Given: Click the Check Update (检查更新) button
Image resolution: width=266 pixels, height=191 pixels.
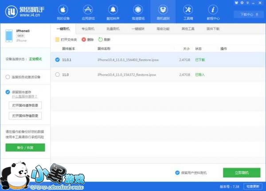Looking at the screenshot, I should 253,187.
